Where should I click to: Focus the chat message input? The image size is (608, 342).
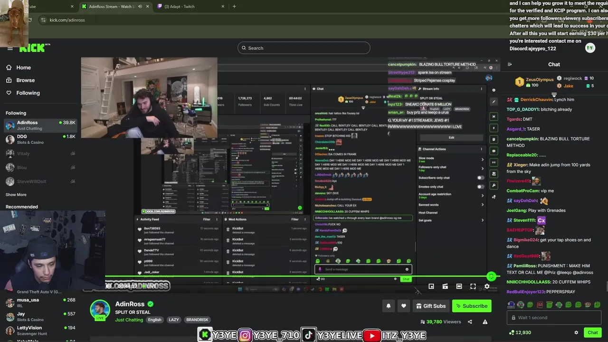pos(554,318)
